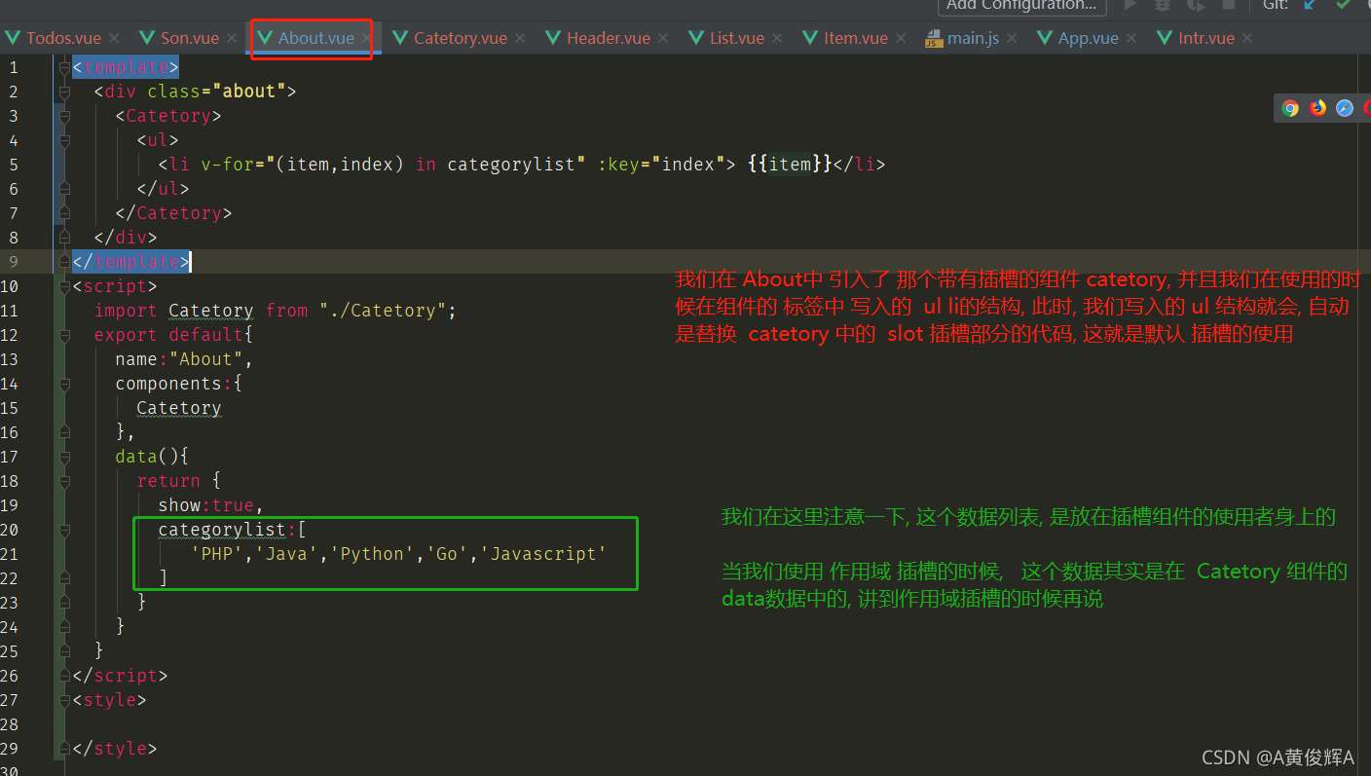
Task: Click the 'PHP' string in the array
Action: [217, 554]
